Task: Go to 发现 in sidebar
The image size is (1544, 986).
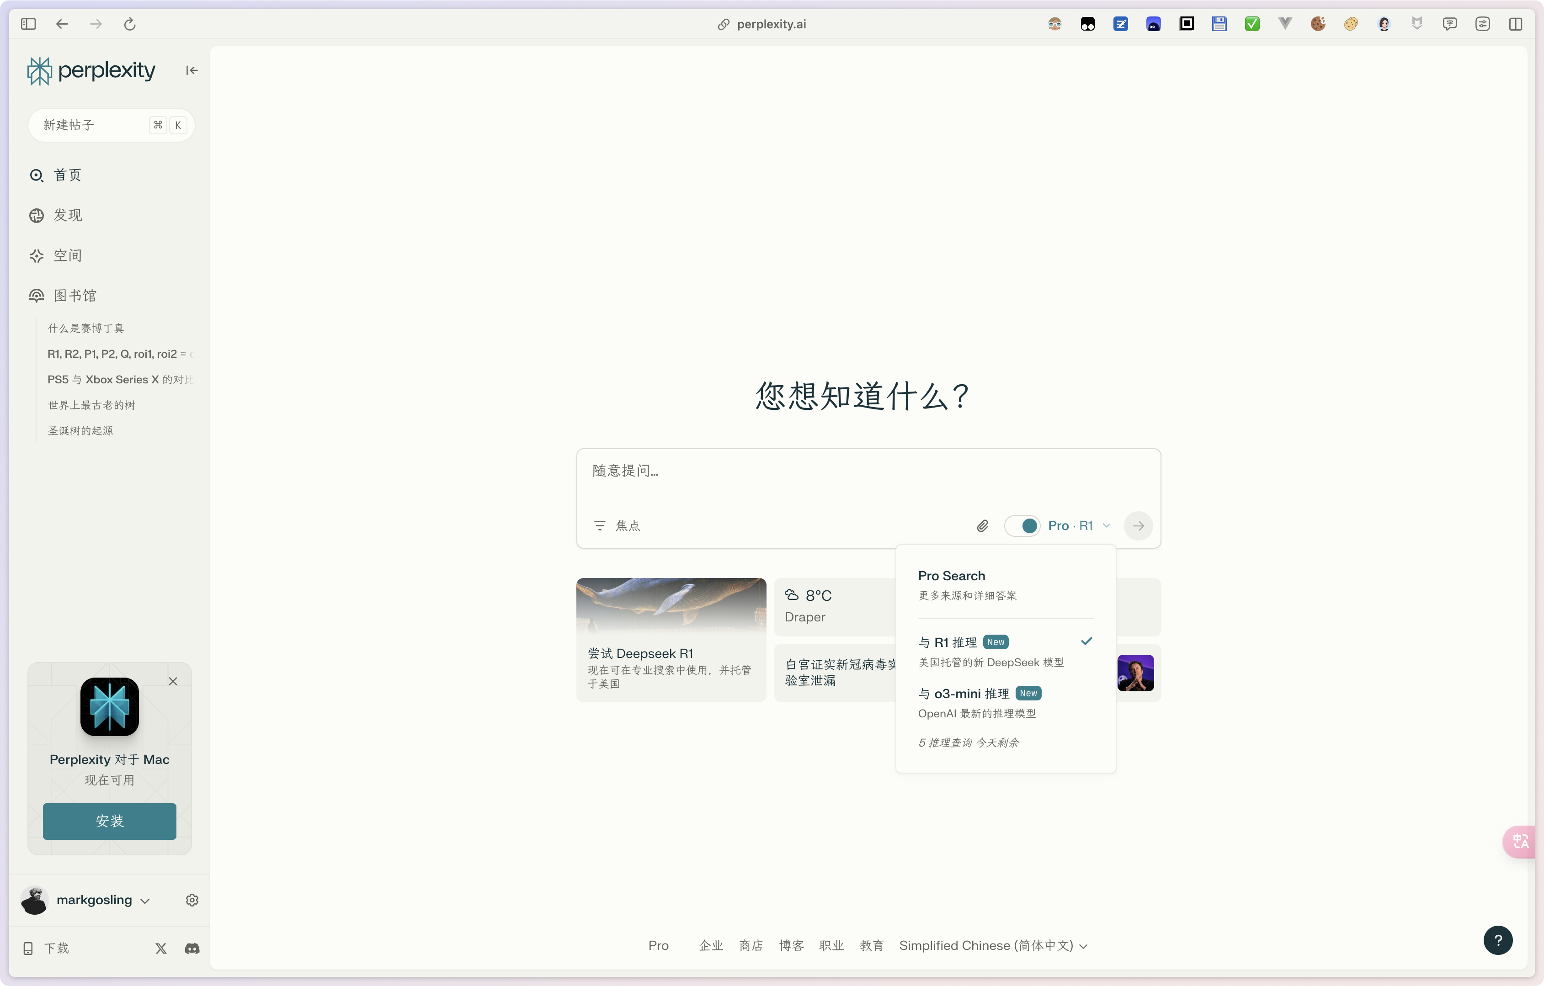Action: click(x=67, y=215)
